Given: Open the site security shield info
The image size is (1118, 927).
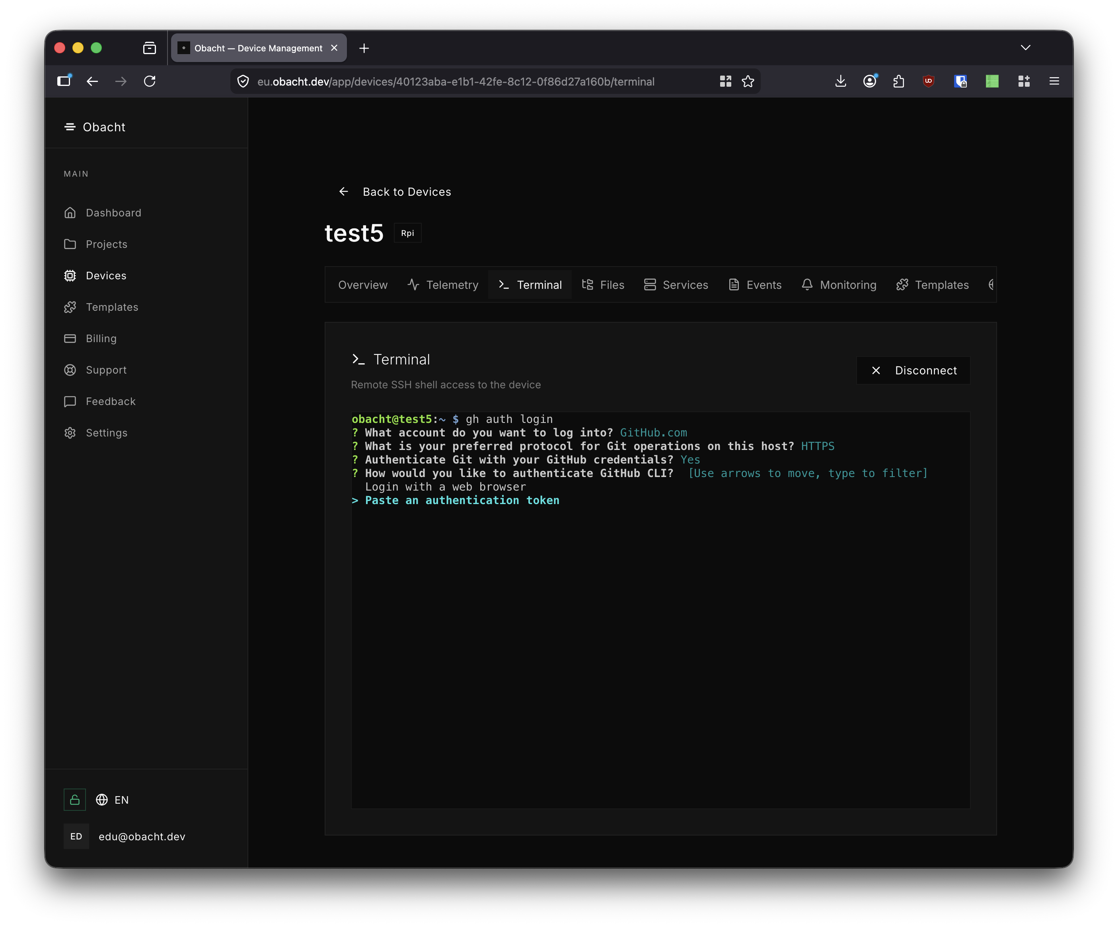Looking at the screenshot, I should [x=243, y=82].
